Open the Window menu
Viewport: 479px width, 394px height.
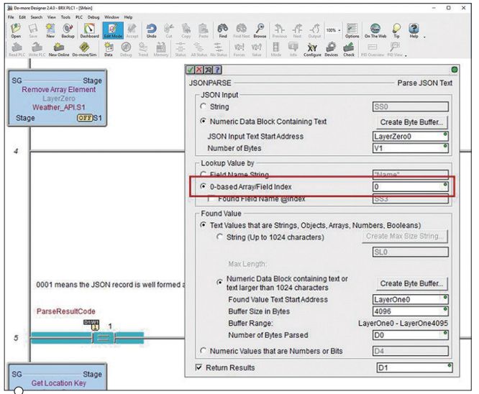coord(111,17)
